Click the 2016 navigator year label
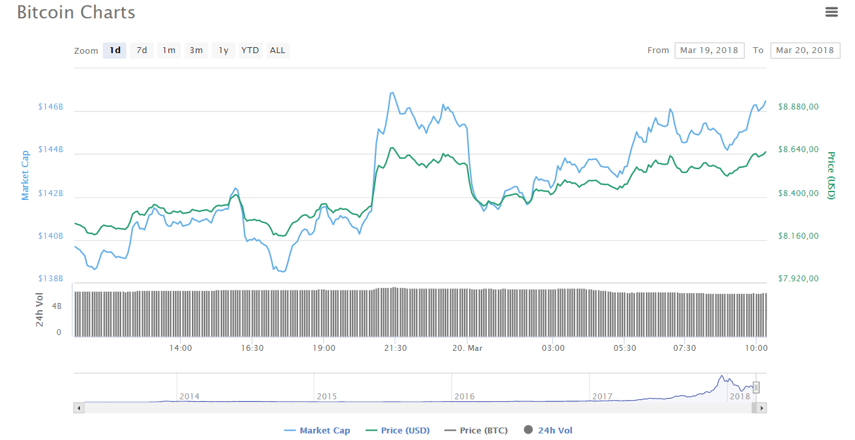 pyautogui.click(x=465, y=397)
